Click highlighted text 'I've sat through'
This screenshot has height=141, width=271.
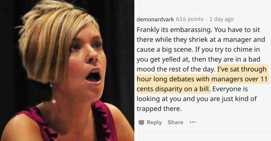point(242,69)
